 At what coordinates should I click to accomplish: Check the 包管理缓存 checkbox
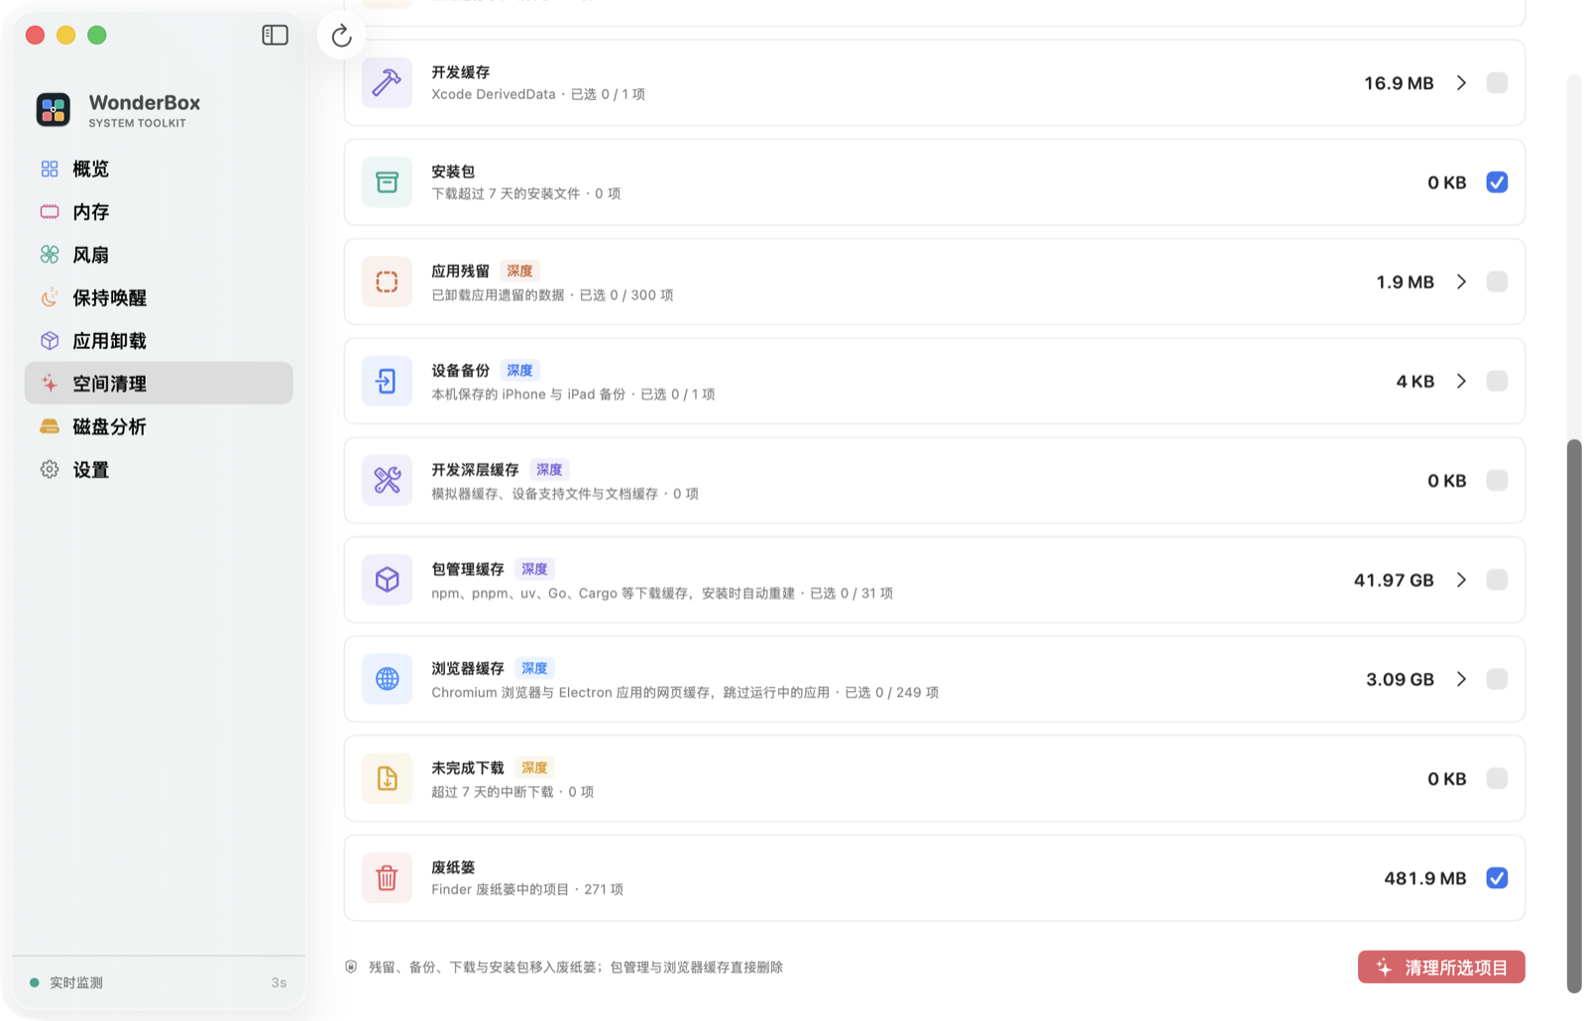(x=1497, y=580)
